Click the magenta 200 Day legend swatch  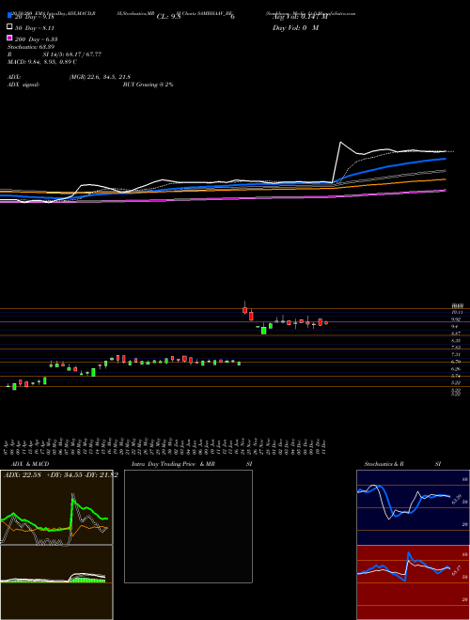(9, 39)
